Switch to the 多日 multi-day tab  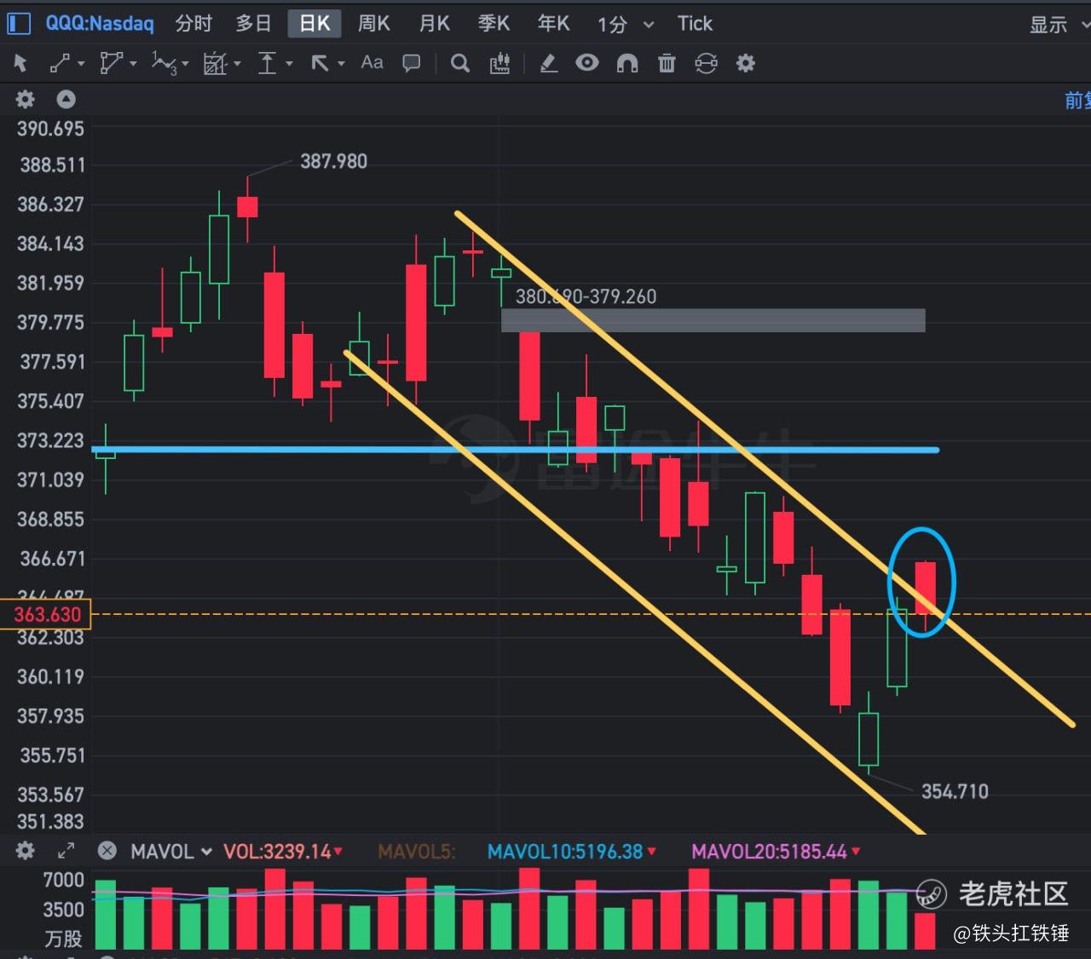tap(253, 24)
